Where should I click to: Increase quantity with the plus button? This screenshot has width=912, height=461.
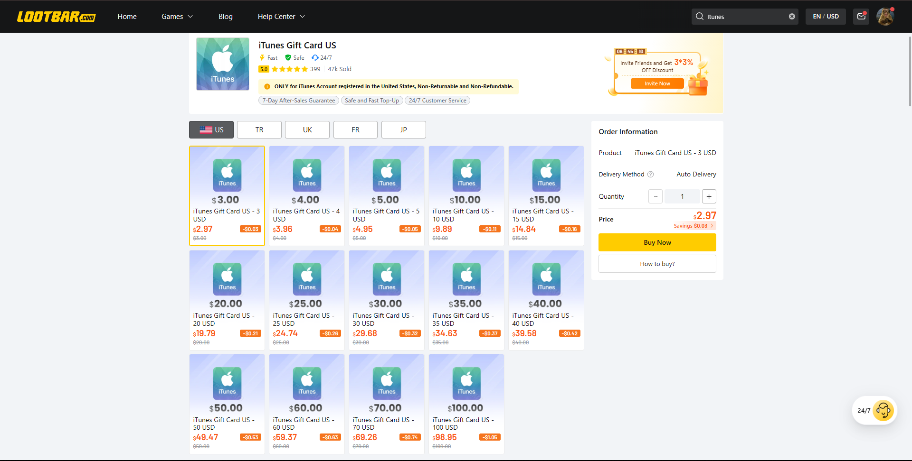point(709,196)
